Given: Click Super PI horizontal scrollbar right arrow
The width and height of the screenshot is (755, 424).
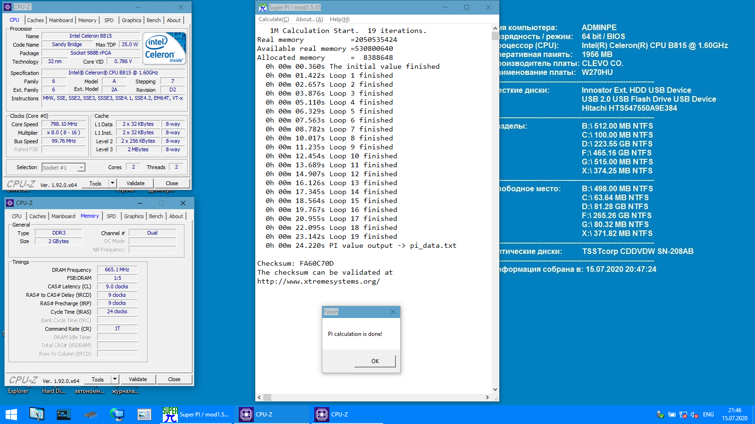Looking at the screenshot, I should point(487,397).
